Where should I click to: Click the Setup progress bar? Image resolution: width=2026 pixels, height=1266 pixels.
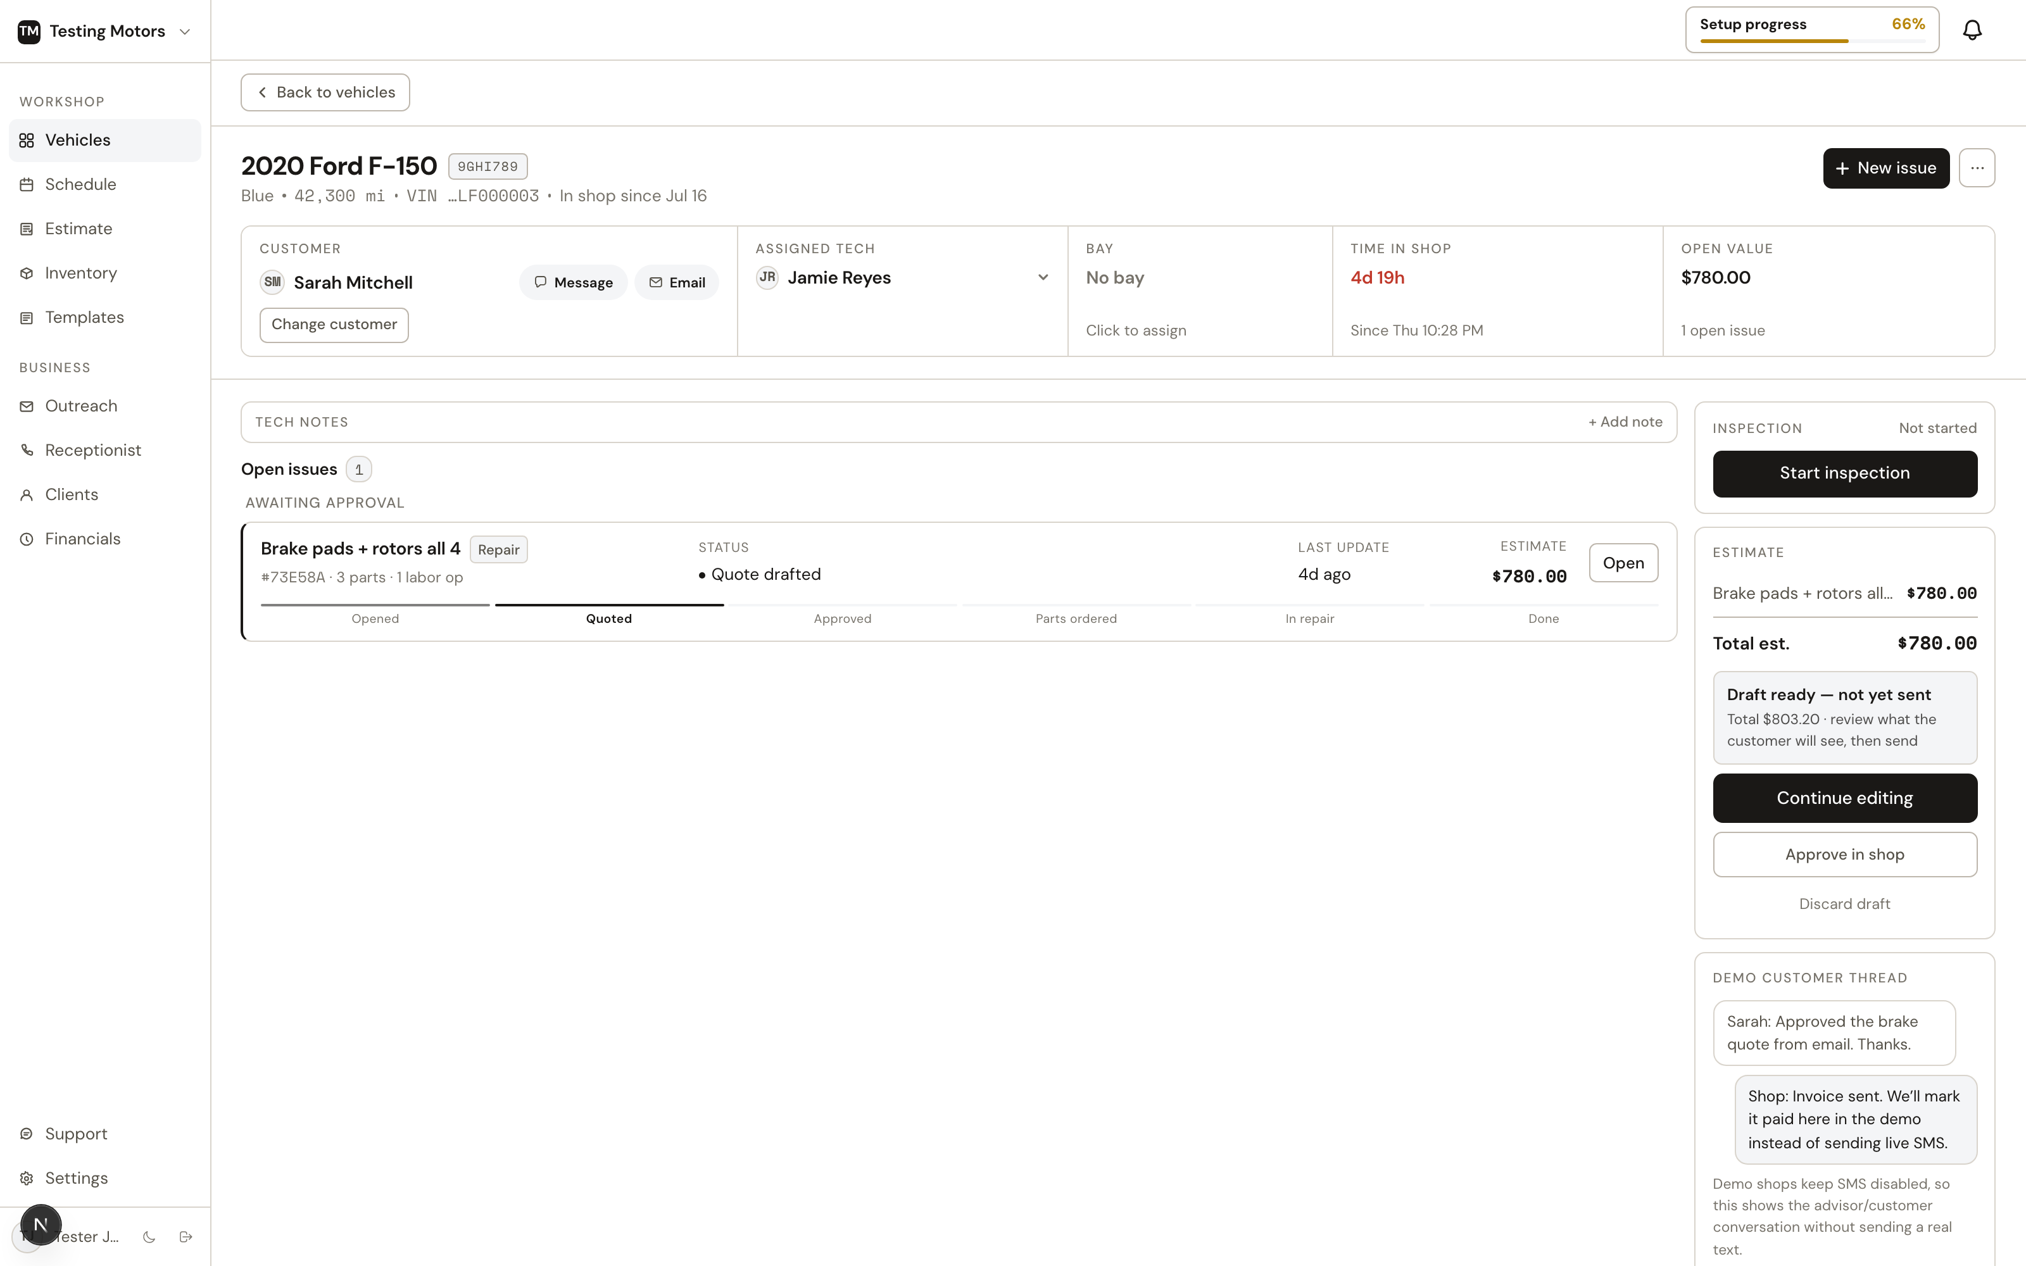[x=1811, y=30]
